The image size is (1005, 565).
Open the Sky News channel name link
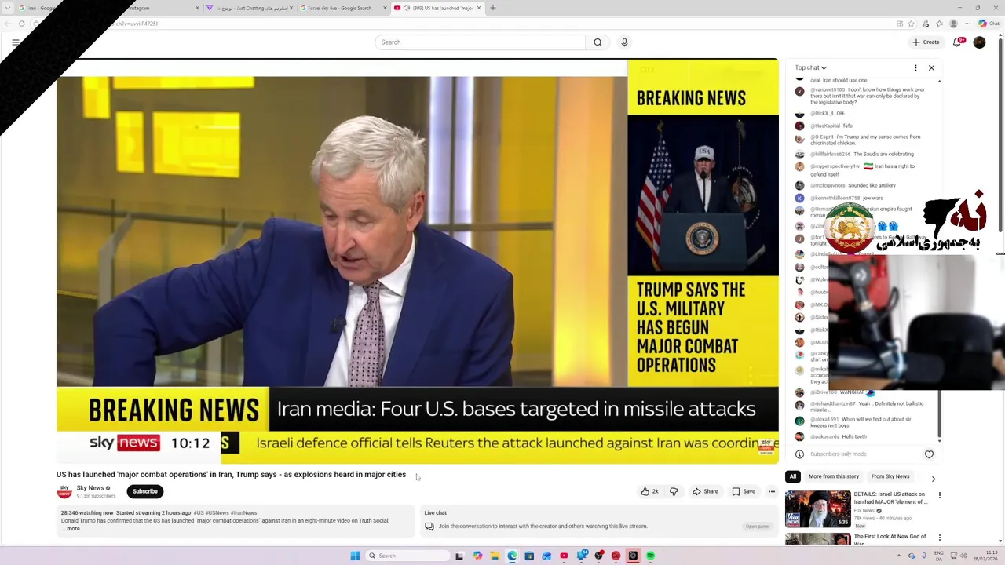tap(90, 488)
